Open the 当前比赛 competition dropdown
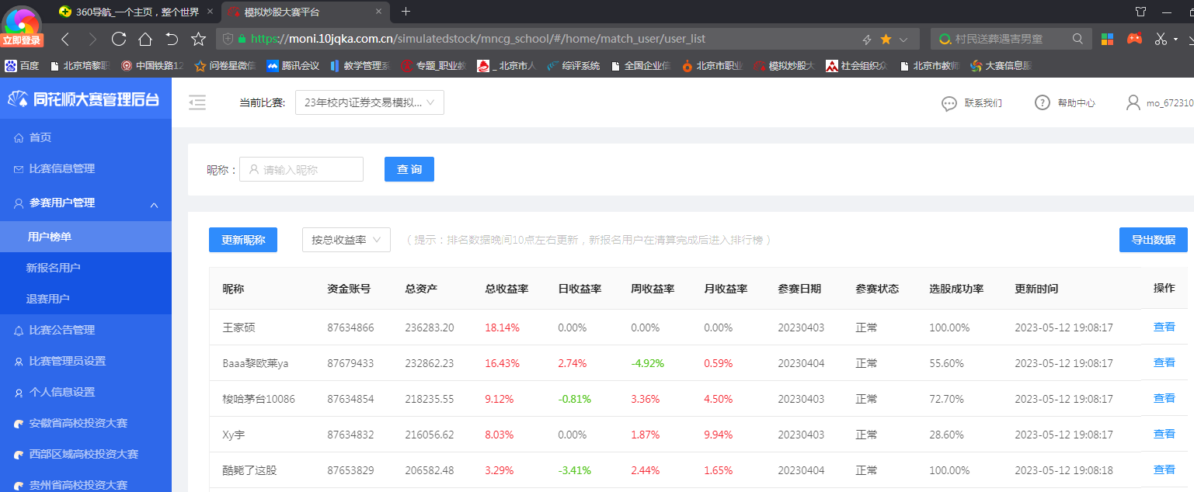This screenshot has height=492, width=1194. click(369, 102)
